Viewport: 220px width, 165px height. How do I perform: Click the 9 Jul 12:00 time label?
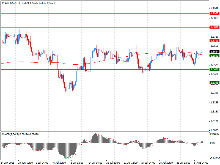(77, 163)
